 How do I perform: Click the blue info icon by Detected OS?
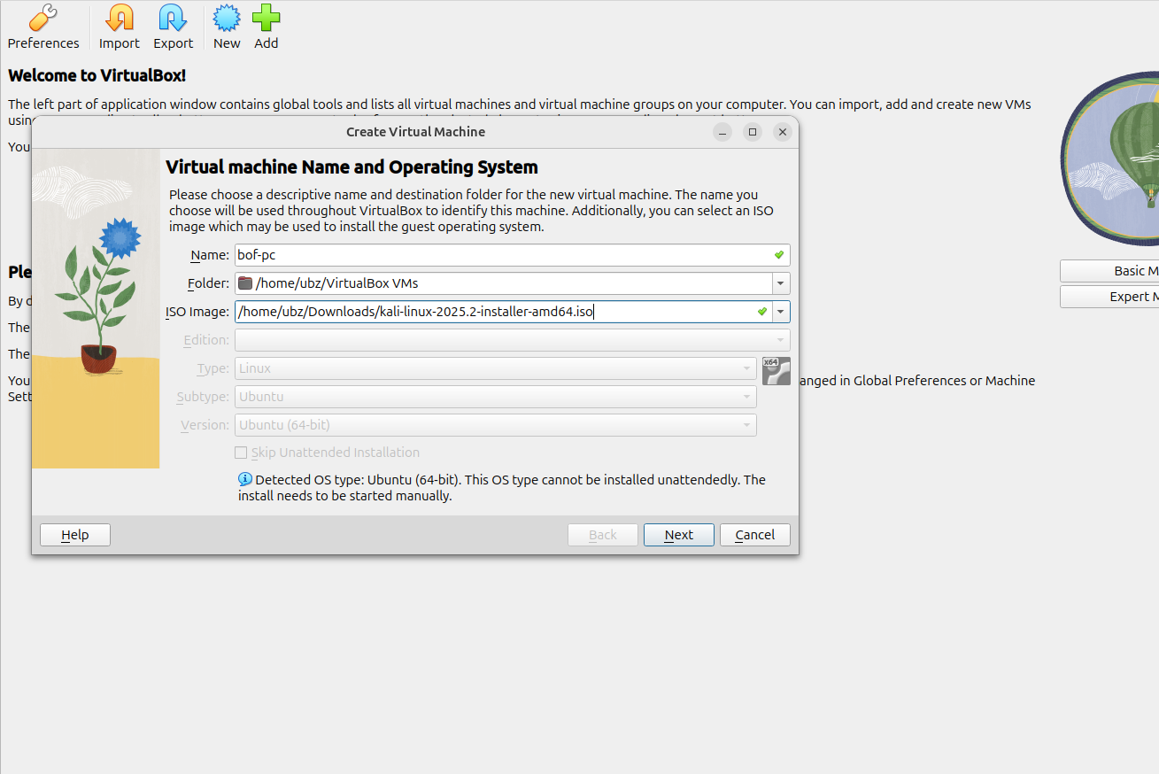click(245, 479)
